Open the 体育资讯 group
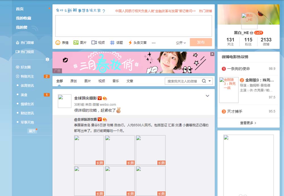Screen dimensions: 284x196 (27, 86)
